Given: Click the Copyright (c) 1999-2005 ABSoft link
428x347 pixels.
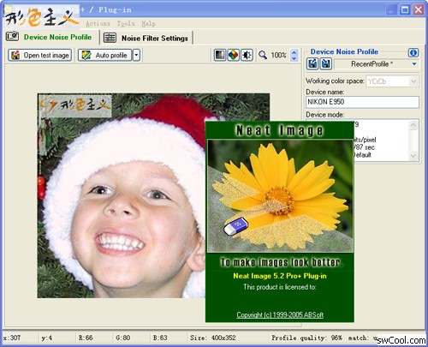Looking at the screenshot, I should coord(280,314).
